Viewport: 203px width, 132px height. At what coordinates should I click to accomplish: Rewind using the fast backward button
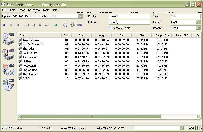(33, 25)
